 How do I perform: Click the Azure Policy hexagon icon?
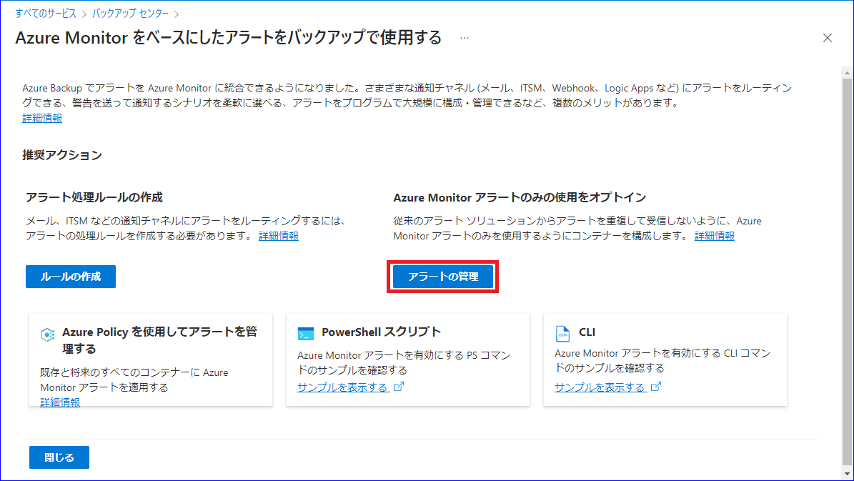(x=47, y=334)
